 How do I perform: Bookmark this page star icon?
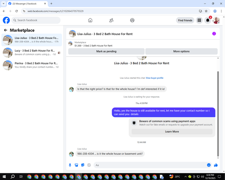tap(206, 11)
